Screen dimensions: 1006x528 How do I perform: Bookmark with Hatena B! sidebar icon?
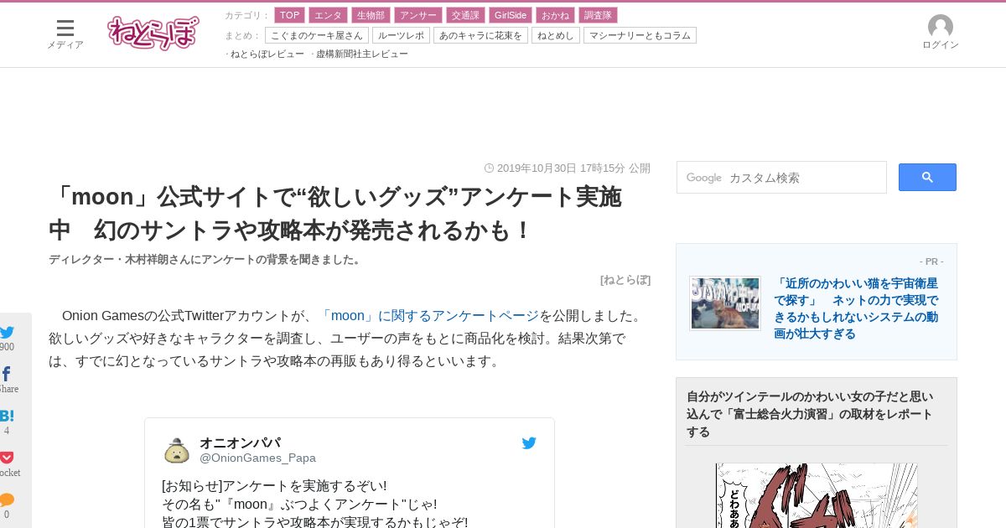(x=7, y=416)
